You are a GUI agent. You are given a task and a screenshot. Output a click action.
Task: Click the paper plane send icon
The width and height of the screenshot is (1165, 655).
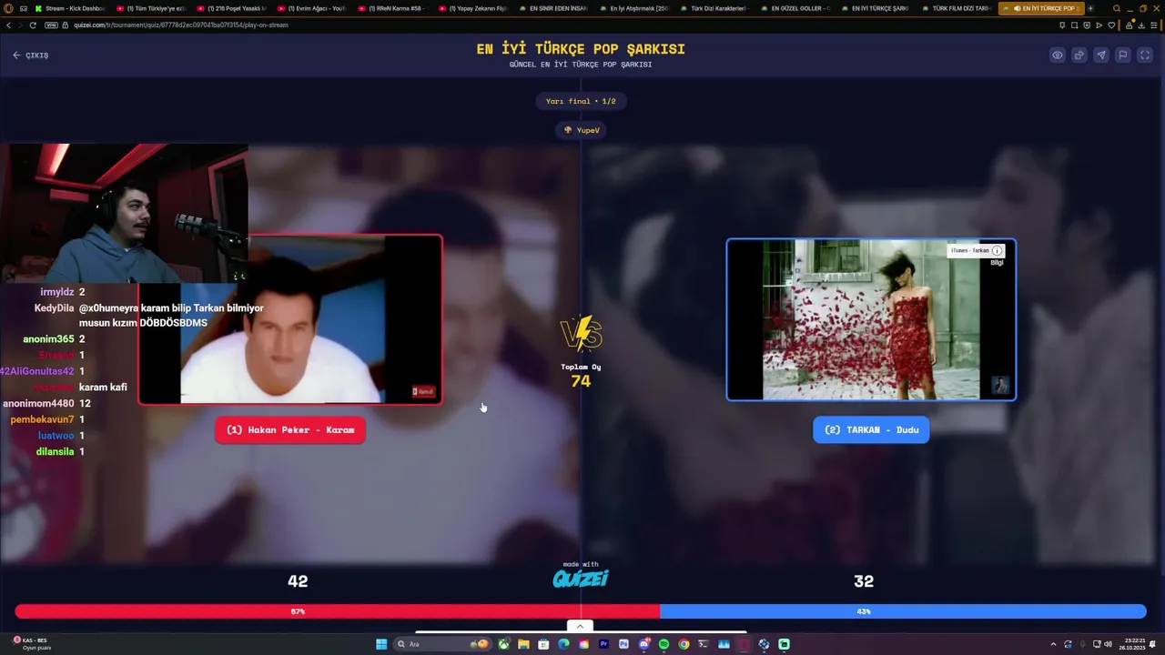pyautogui.click(x=1100, y=55)
